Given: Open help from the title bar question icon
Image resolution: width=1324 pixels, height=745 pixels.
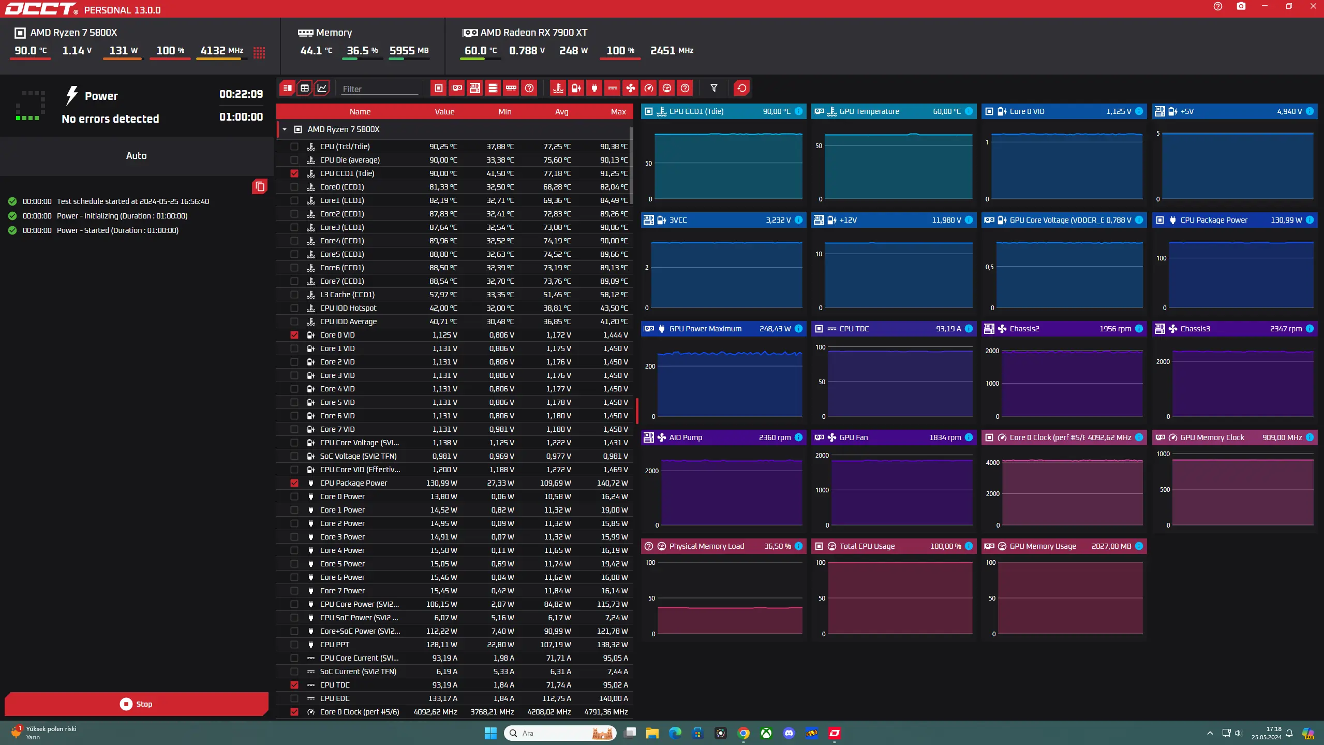Looking at the screenshot, I should pos(1218,6).
